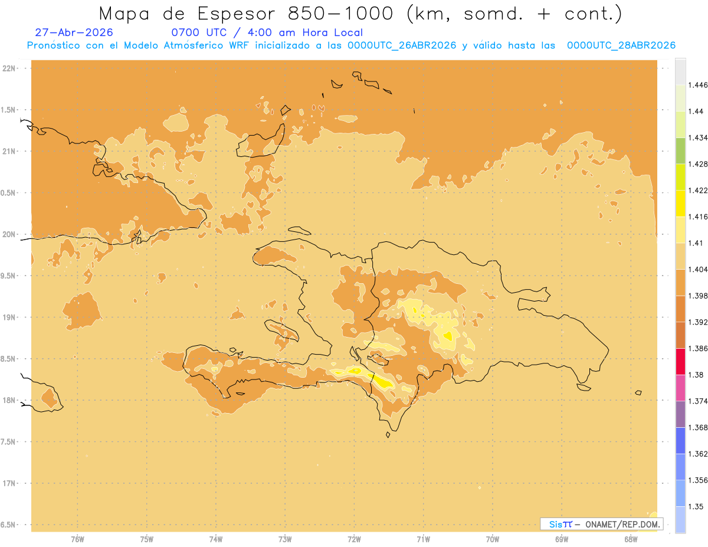This screenshot has width=708, height=547.
Task: Click the 1.362 blue legend swatch
Action: [680, 441]
